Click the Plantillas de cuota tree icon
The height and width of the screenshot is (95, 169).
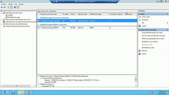(6, 17)
